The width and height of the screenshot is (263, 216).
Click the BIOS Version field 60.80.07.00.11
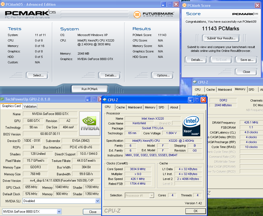click(x=50, y=134)
